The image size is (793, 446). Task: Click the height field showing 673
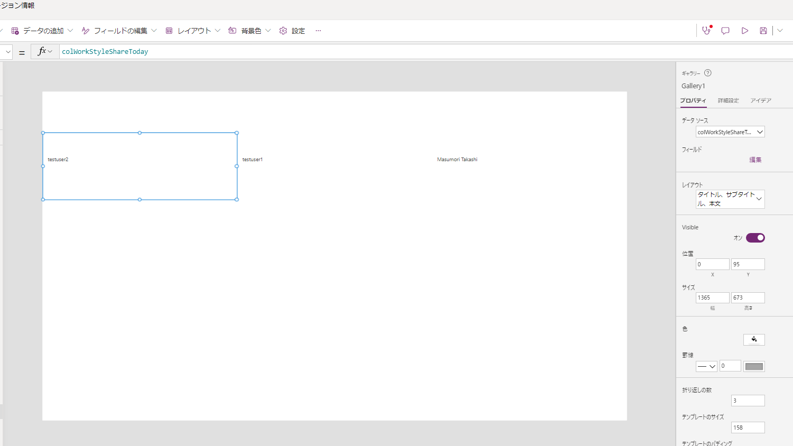point(748,298)
